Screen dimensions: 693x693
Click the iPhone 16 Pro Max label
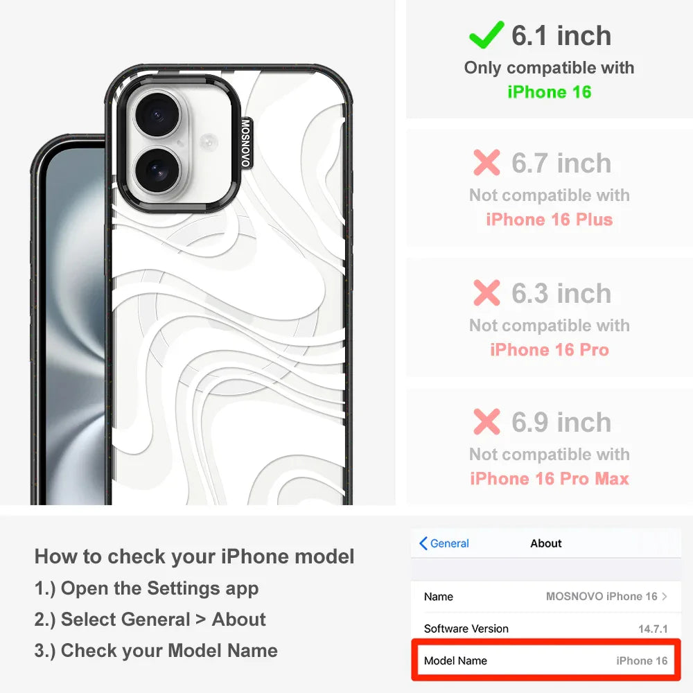click(550, 479)
